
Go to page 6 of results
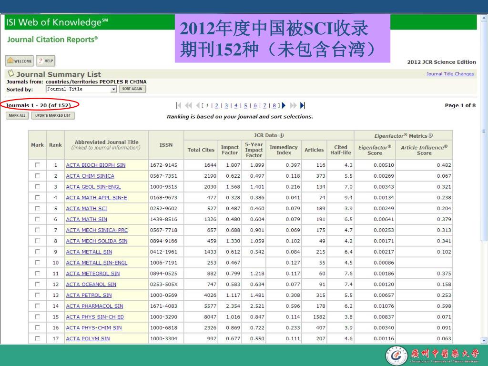255,105
